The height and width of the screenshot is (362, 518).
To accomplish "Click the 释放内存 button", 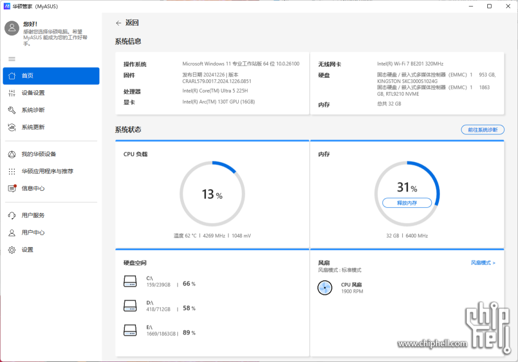I will [x=407, y=203].
